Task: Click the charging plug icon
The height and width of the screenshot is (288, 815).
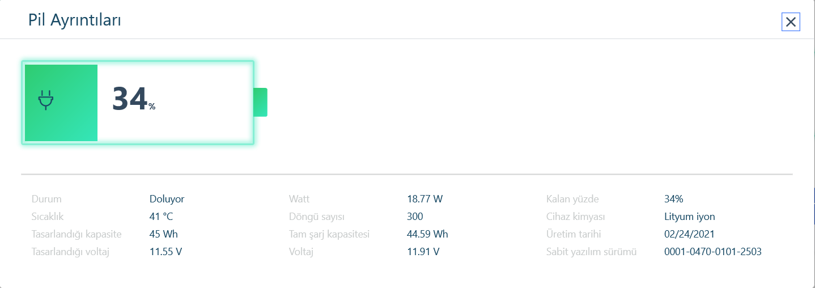Action: (46, 101)
